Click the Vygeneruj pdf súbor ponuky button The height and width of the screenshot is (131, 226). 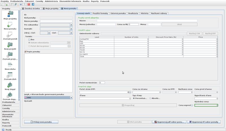pos(169,122)
